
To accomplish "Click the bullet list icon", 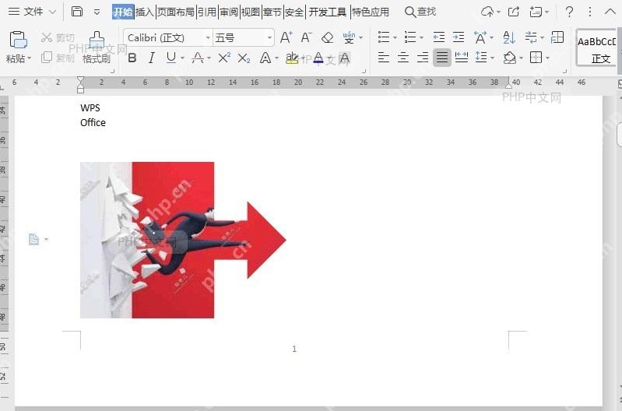I will 384,37.
